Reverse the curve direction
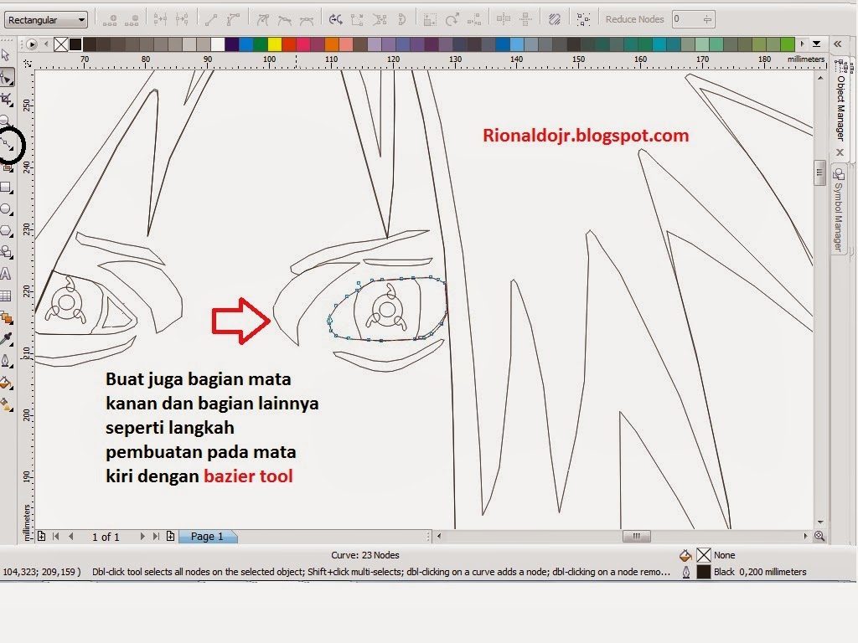This screenshot has height=643, width=858. click(x=335, y=20)
